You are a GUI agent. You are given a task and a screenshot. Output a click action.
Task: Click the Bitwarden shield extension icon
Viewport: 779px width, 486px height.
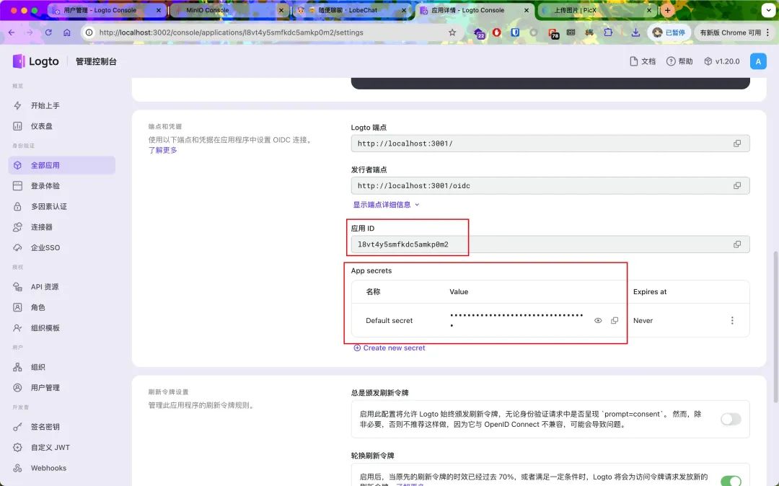click(x=515, y=32)
